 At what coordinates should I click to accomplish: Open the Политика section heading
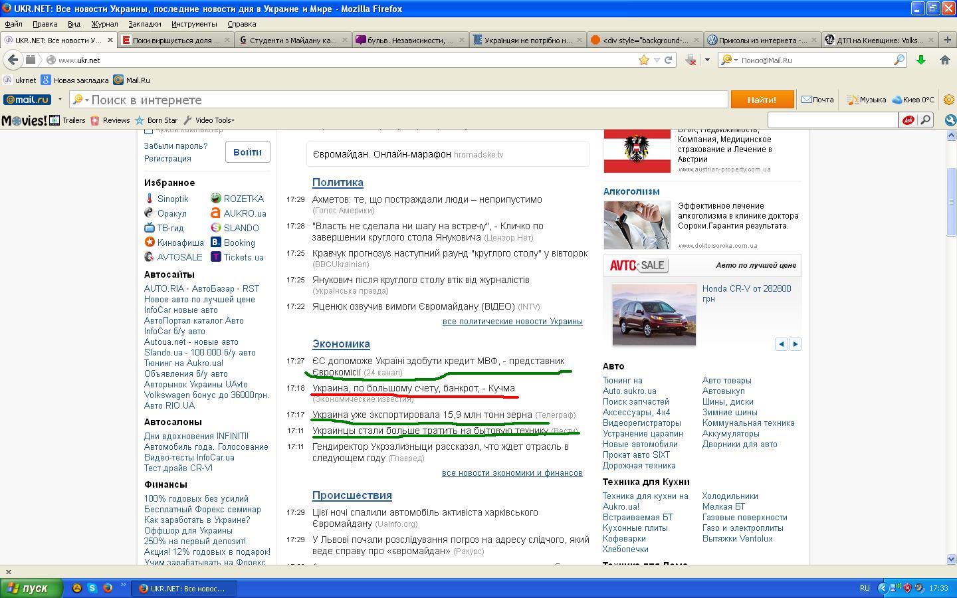click(x=338, y=182)
